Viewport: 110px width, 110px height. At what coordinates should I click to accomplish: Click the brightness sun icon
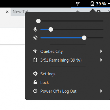pyautogui.click(x=35, y=38)
